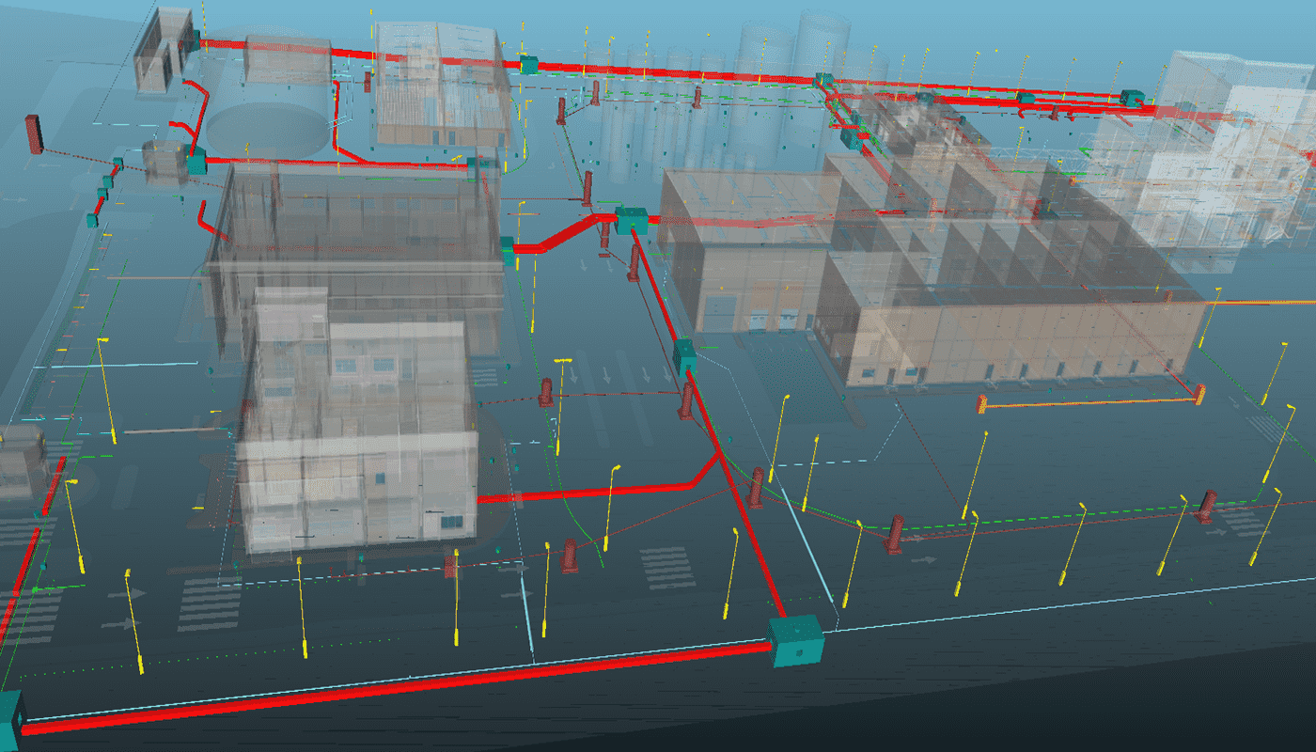Click the teal box on the top red pipeline
1316x752 pixels.
(x=529, y=64)
